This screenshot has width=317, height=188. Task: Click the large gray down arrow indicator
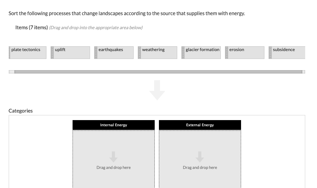(157, 90)
